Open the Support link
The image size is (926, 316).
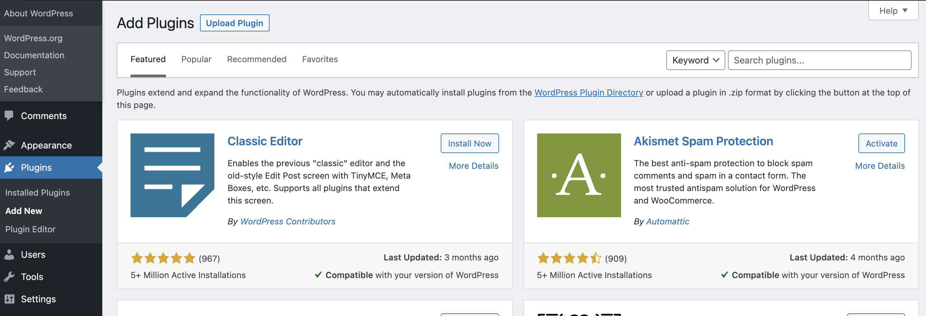point(20,72)
